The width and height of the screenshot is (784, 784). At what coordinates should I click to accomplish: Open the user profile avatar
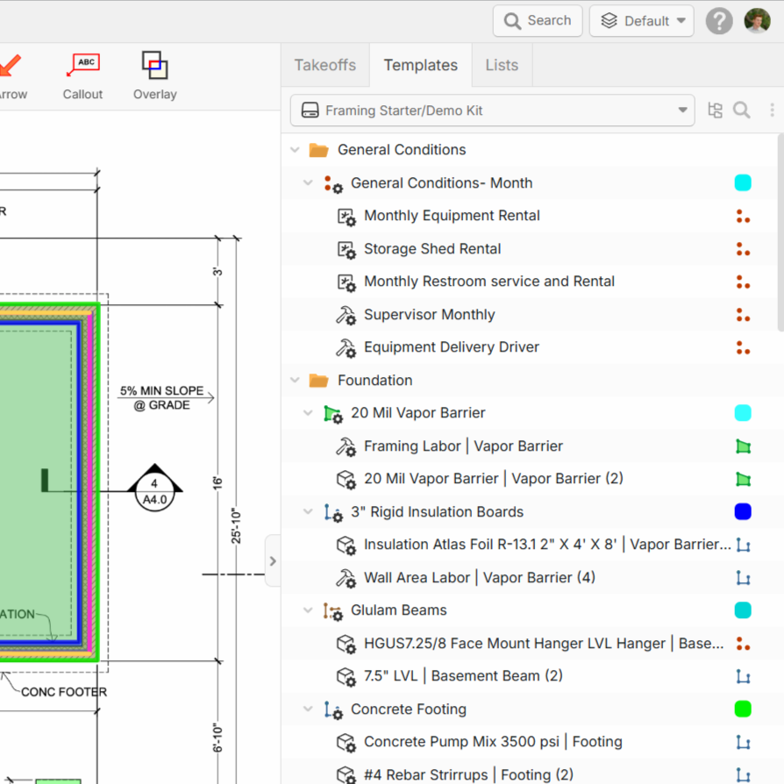click(x=757, y=21)
